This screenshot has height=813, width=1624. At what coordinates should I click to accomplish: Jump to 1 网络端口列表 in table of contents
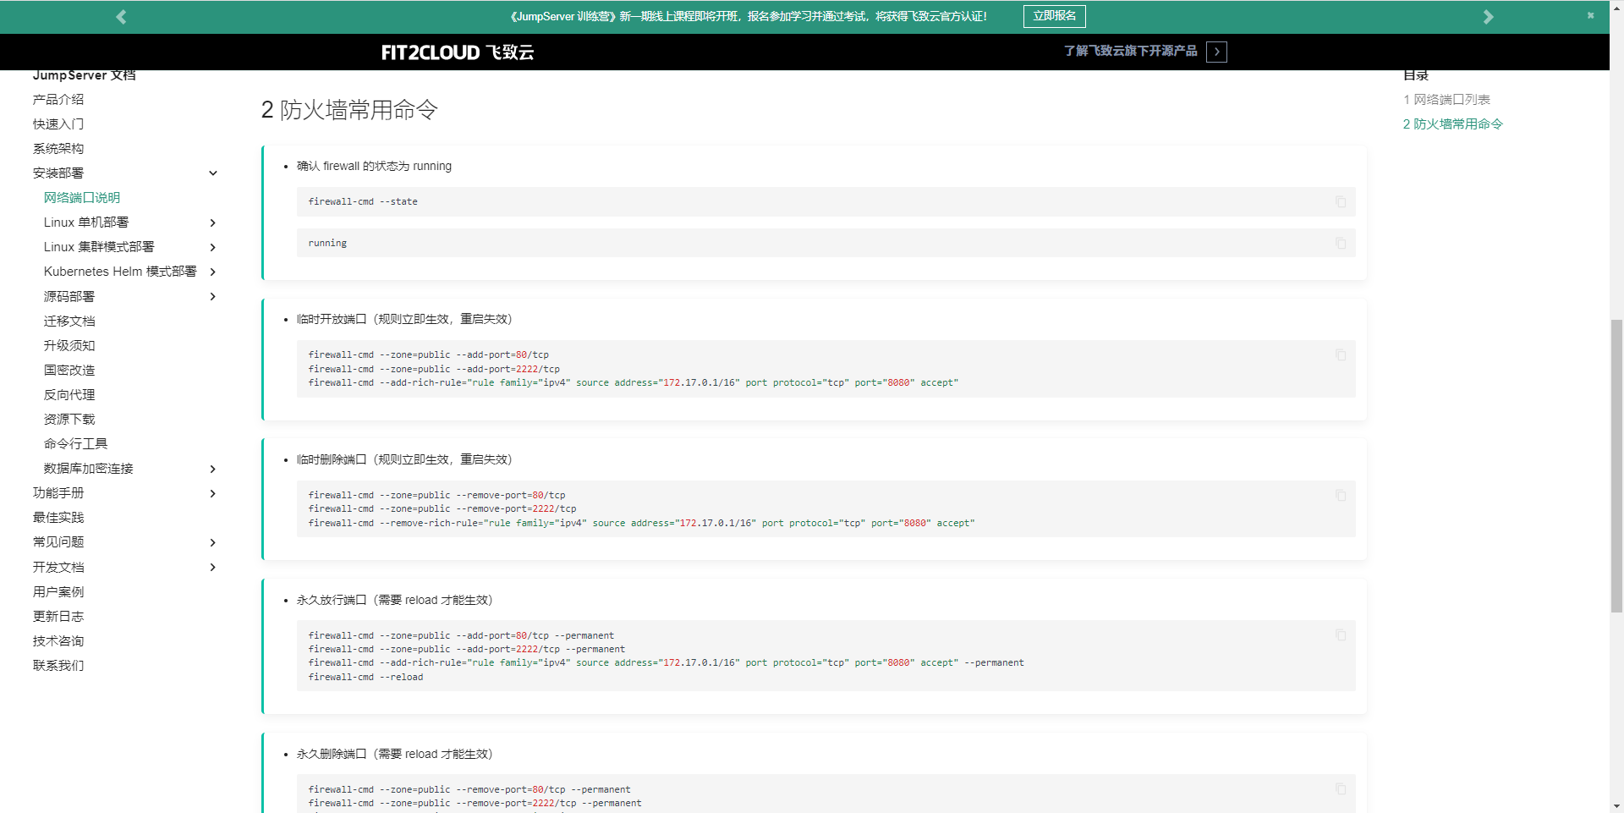point(1446,99)
